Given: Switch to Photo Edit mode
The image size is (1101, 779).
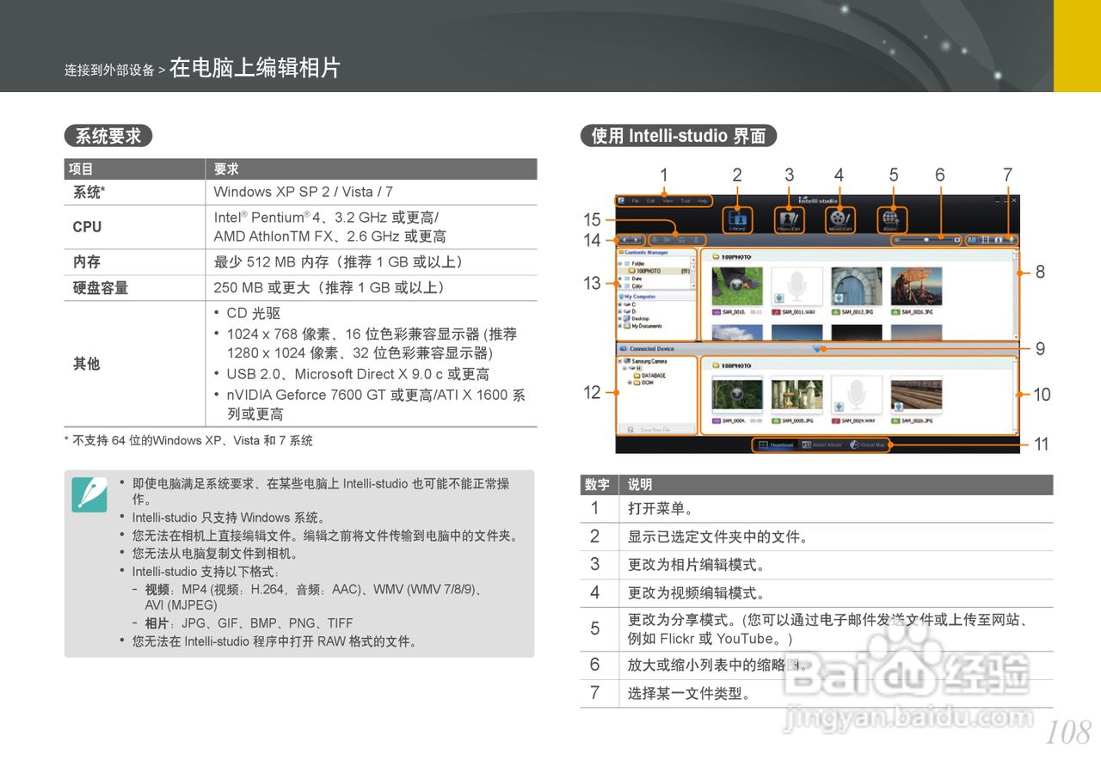Looking at the screenshot, I should click(x=790, y=220).
